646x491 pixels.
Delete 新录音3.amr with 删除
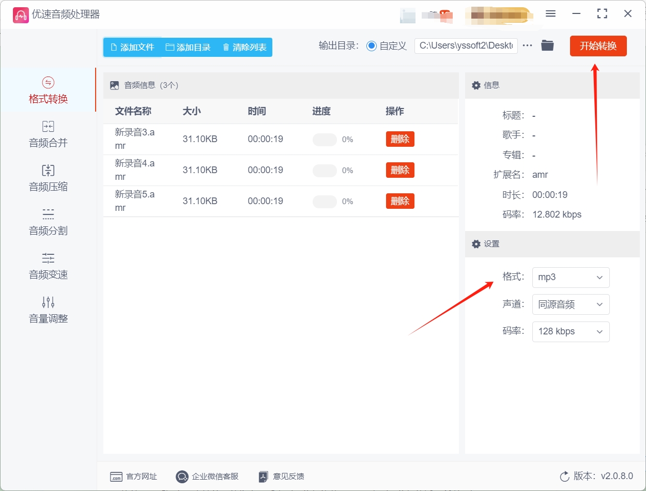pyautogui.click(x=400, y=139)
